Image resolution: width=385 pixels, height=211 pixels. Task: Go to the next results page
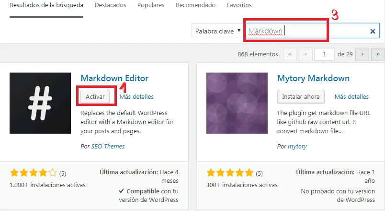tap(362, 54)
